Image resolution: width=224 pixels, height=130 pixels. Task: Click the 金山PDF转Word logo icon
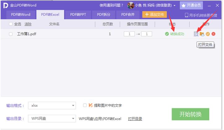(x=6, y=6)
